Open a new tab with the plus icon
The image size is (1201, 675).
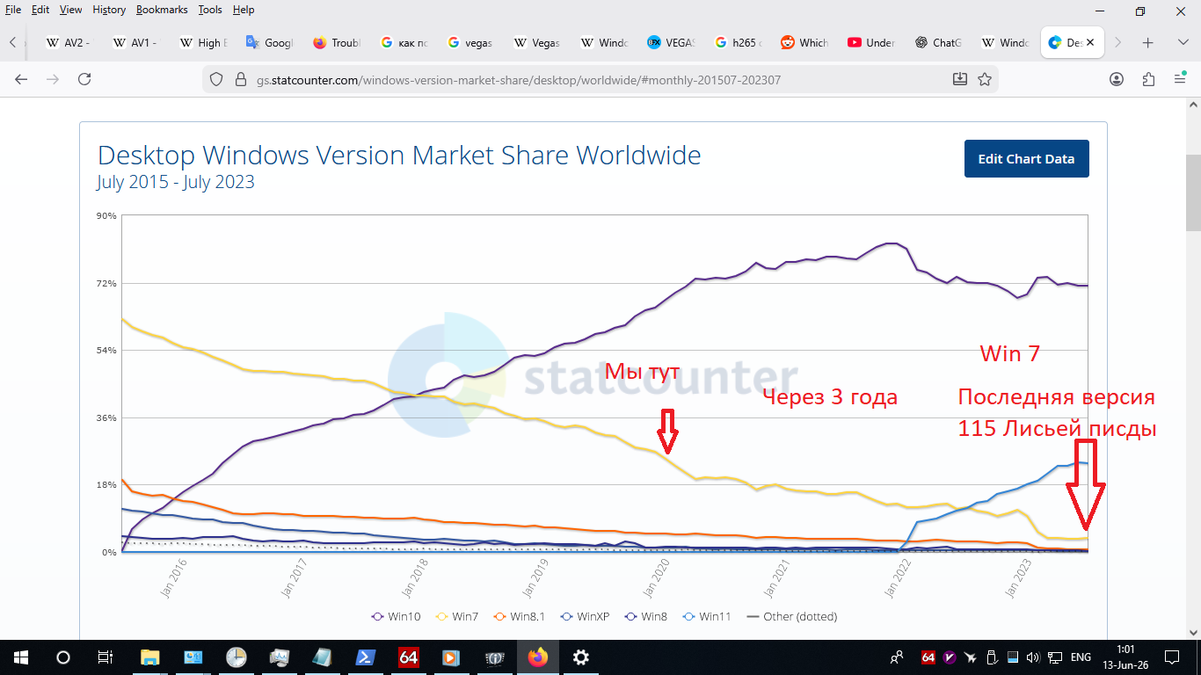(1147, 42)
